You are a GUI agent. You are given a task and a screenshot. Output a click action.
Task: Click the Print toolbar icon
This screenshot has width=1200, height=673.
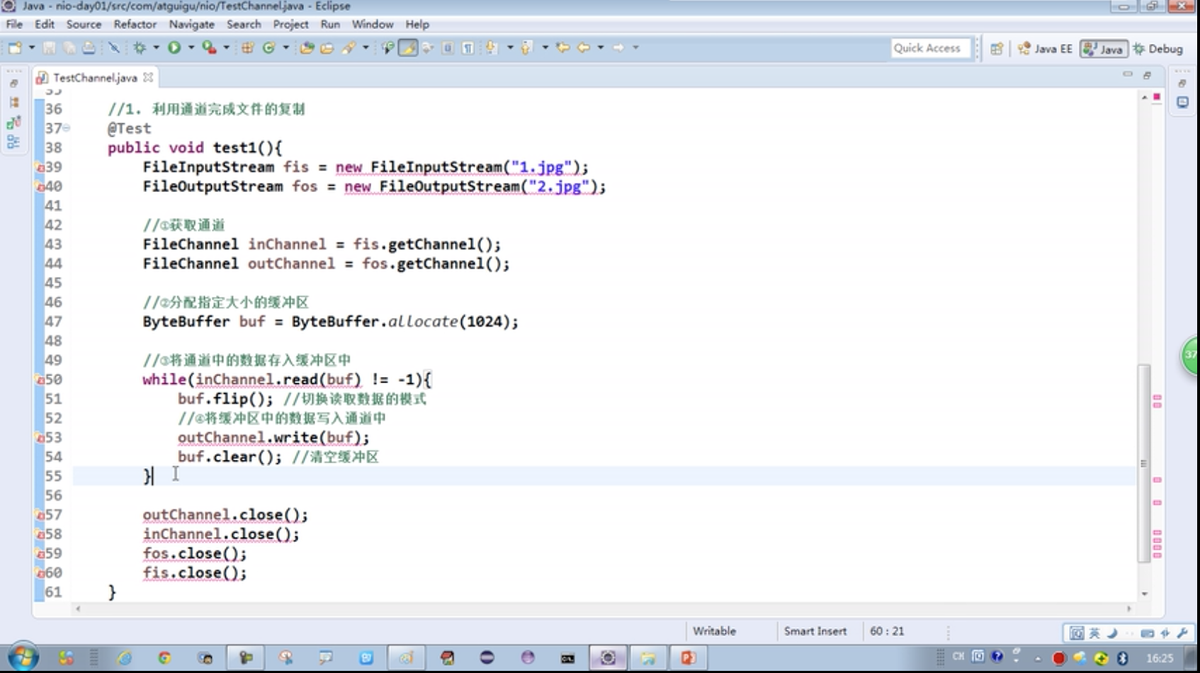[89, 47]
